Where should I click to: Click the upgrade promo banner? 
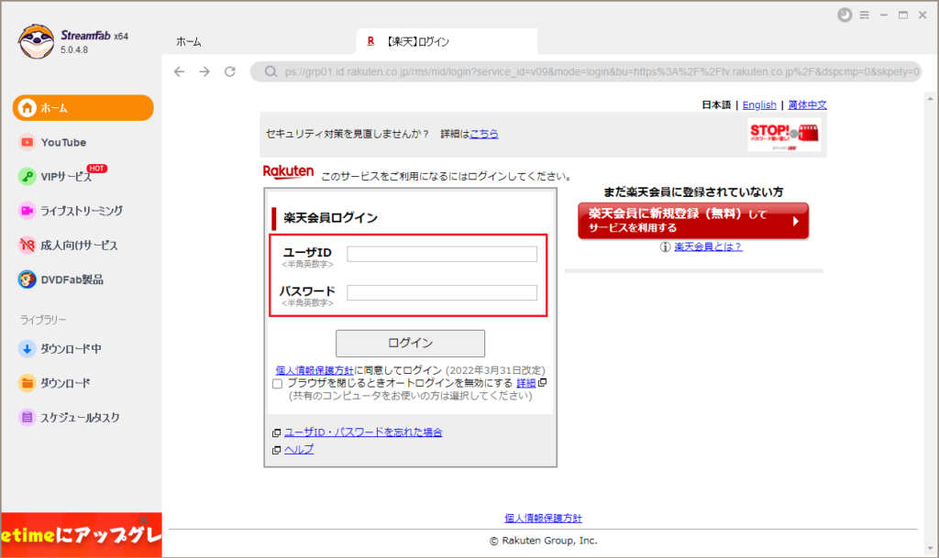point(82,535)
